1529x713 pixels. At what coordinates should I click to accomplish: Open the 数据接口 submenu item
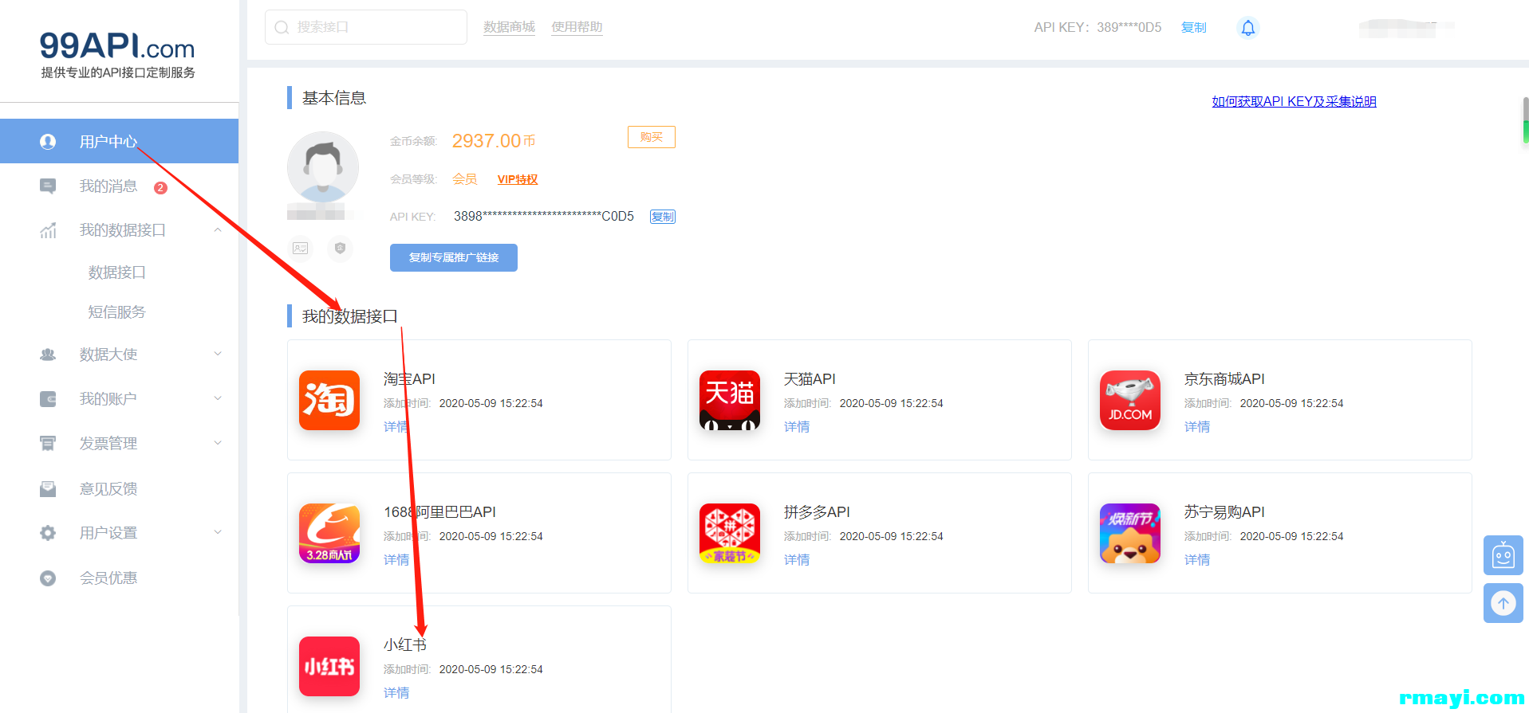pos(116,272)
